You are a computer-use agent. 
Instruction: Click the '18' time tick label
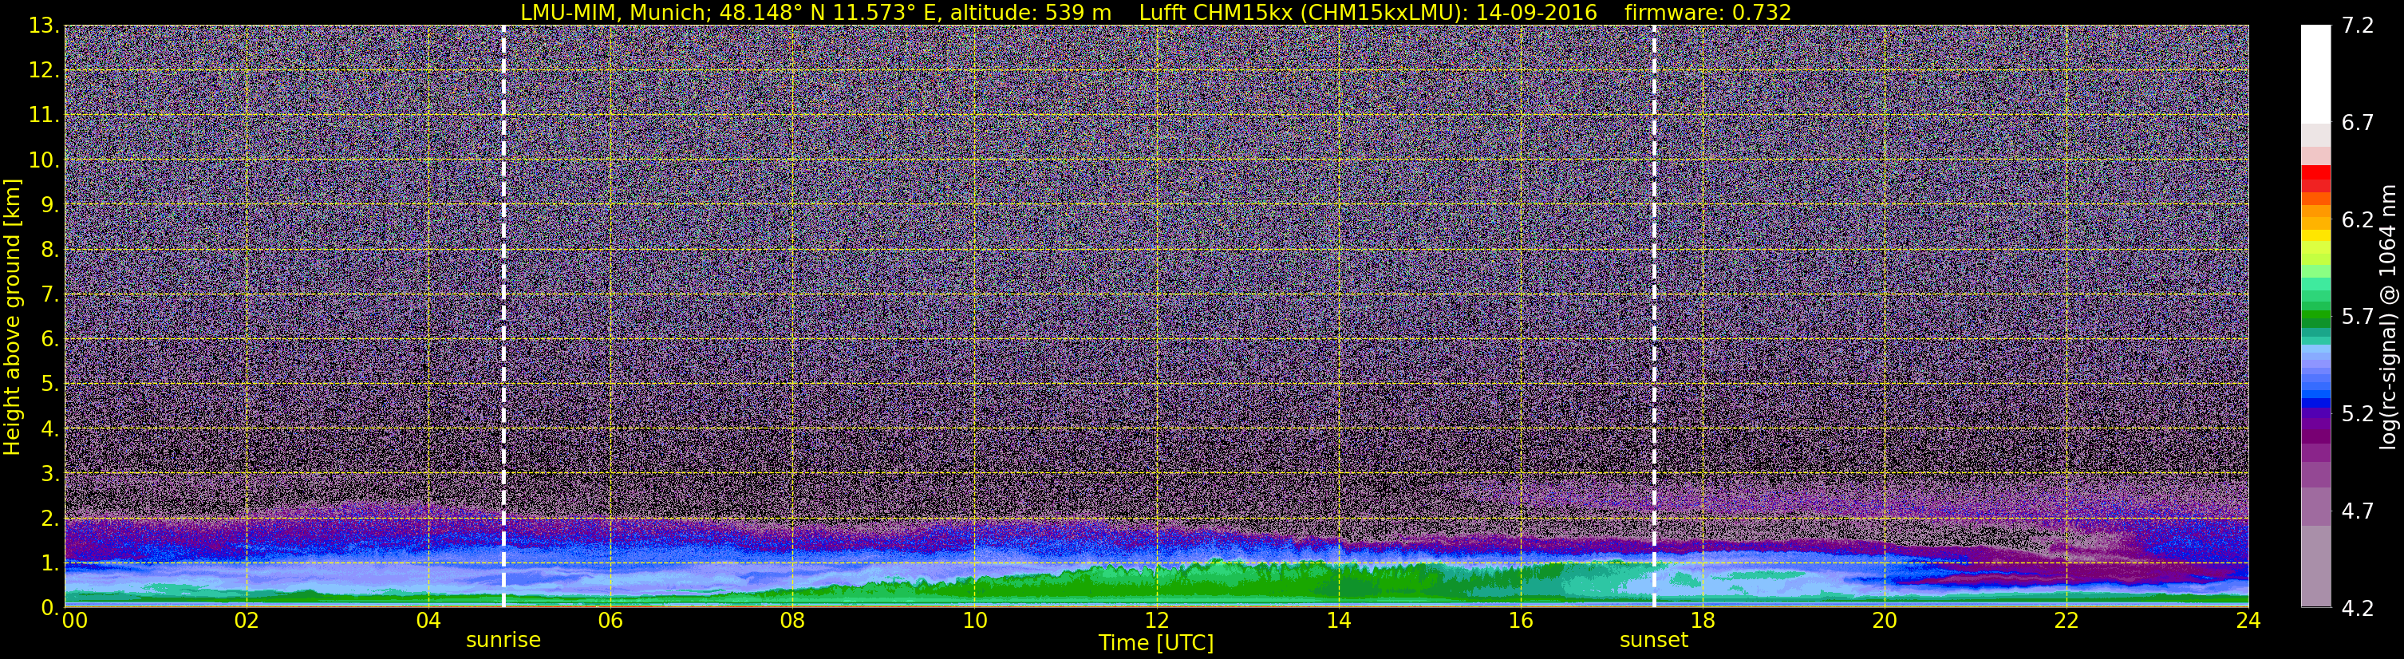[1702, 621]
